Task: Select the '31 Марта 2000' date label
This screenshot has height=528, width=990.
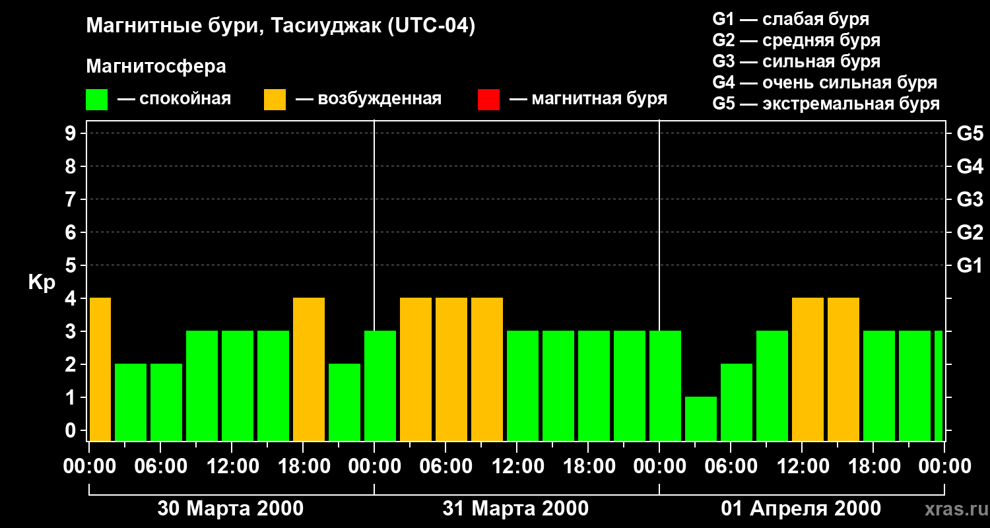Action: click(x=515, y=509)
